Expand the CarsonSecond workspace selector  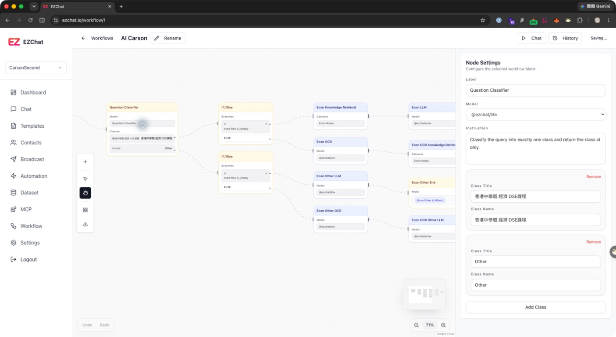coord(36,68)
